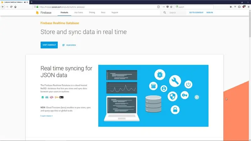Image resolution: width=251 pixels, height=141 pixels.
Task: Click the VISIT CONSOLE button
Action: pyautogui.click(x=49, y=45)
